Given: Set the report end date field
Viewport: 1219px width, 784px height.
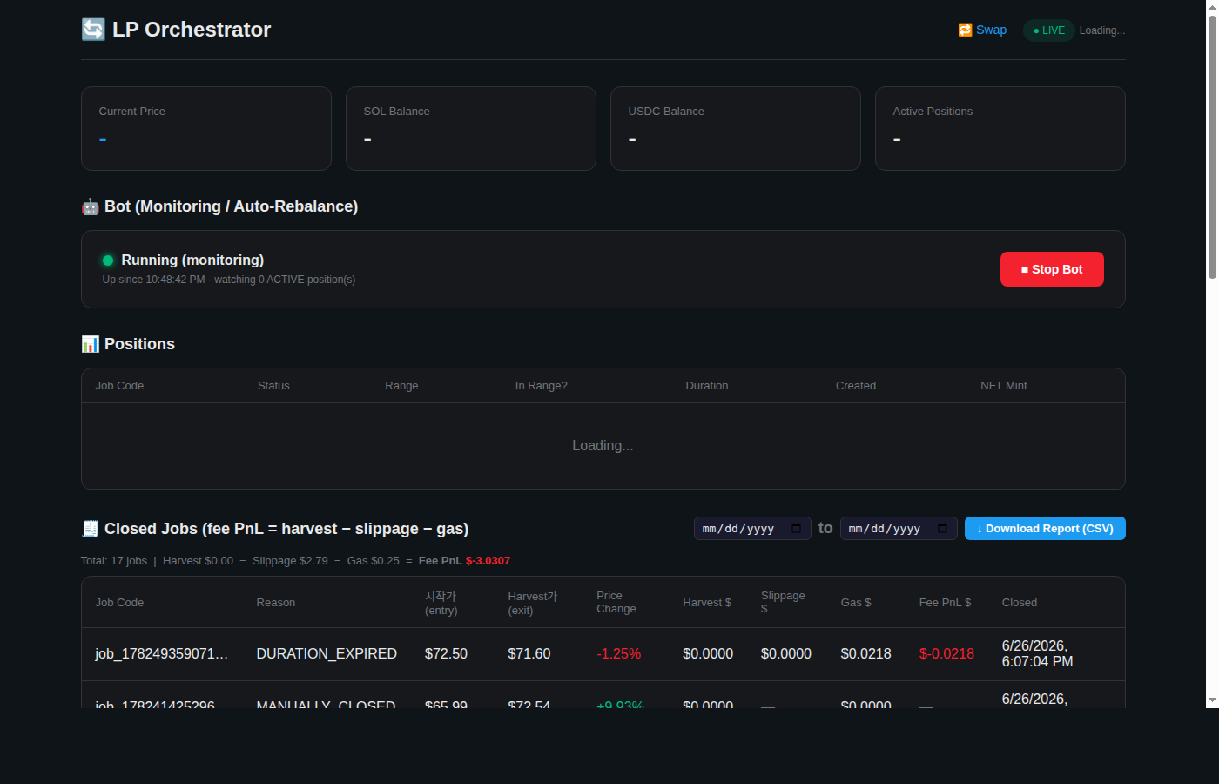Looking at the screenshot, I should [899, 529].
